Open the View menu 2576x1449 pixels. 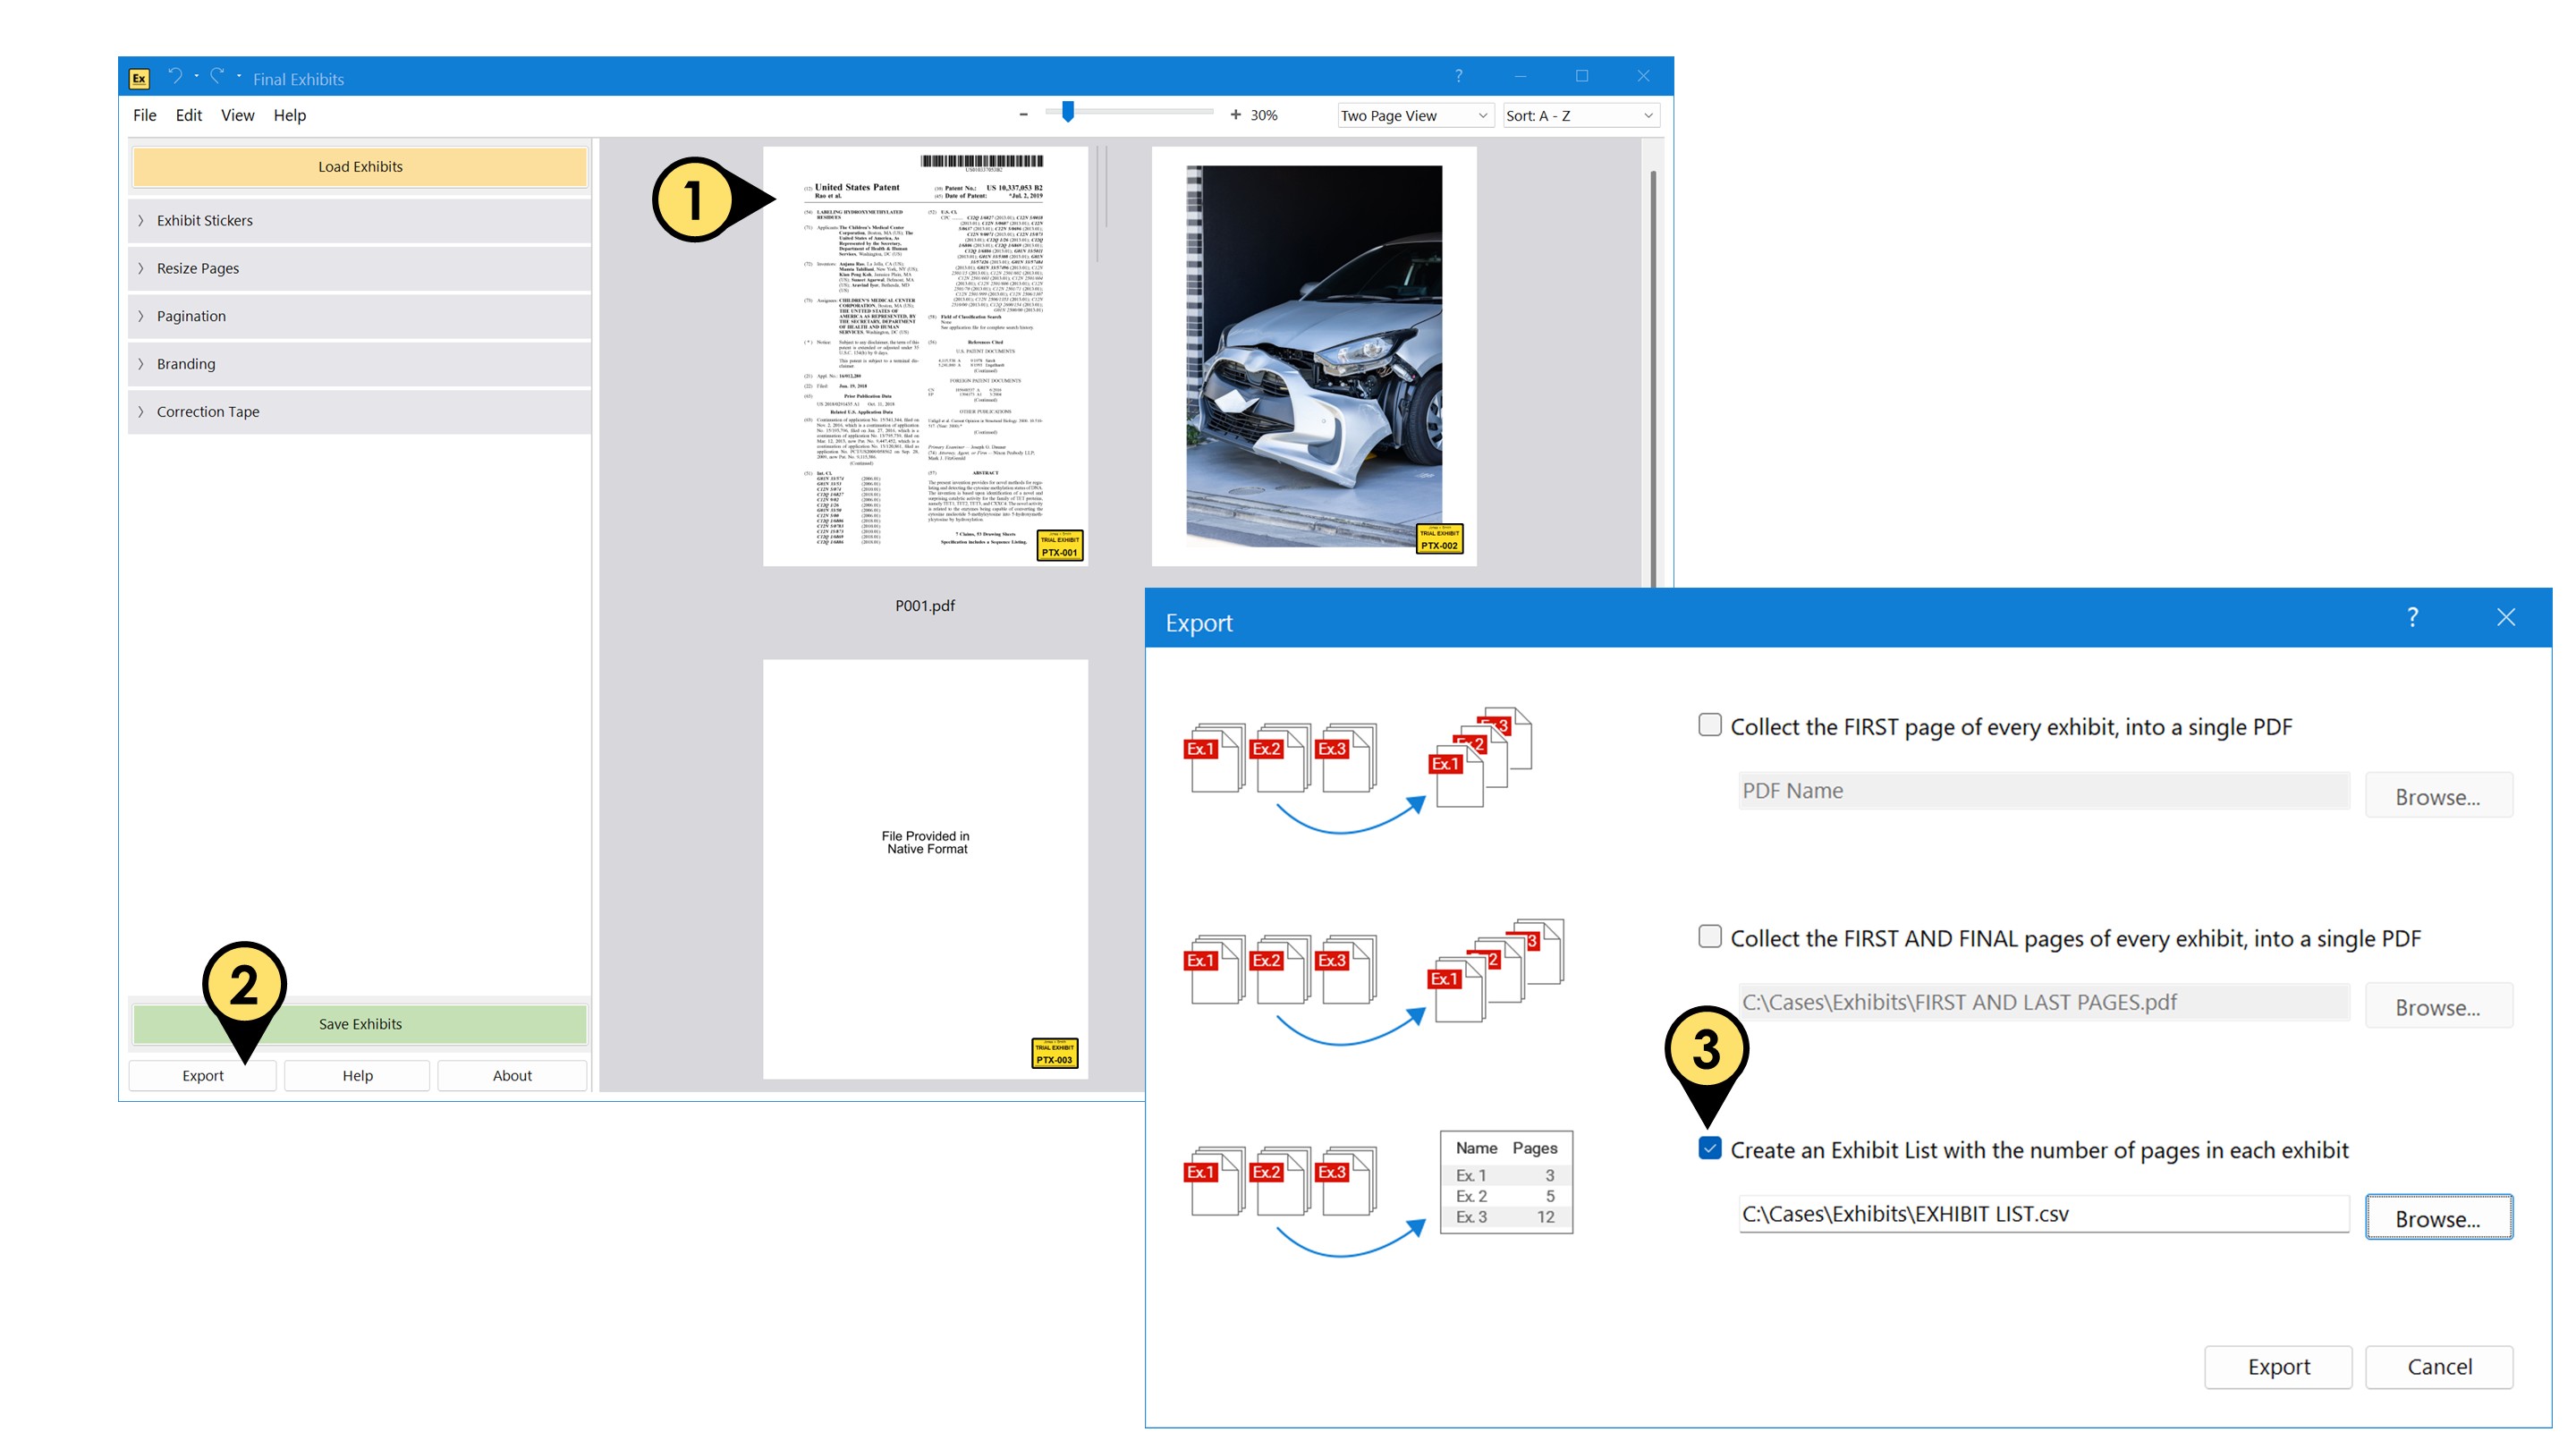237,115
